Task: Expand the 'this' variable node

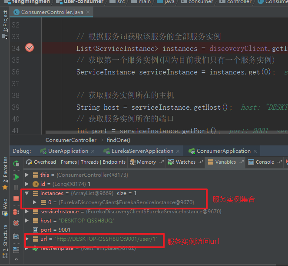Action: point(27,175)
